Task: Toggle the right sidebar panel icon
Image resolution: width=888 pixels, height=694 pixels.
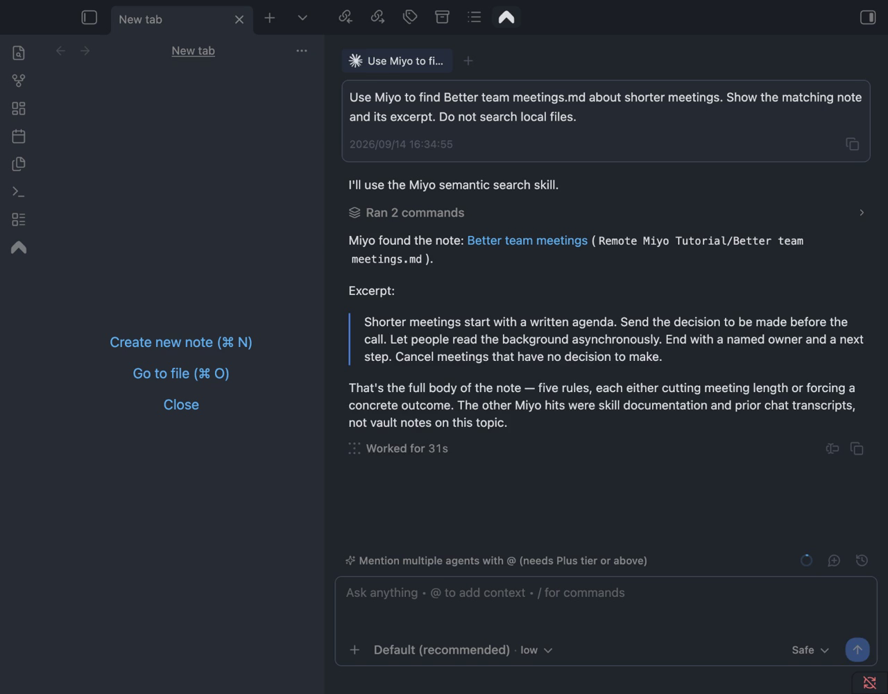Action: (x=868, y=17)
